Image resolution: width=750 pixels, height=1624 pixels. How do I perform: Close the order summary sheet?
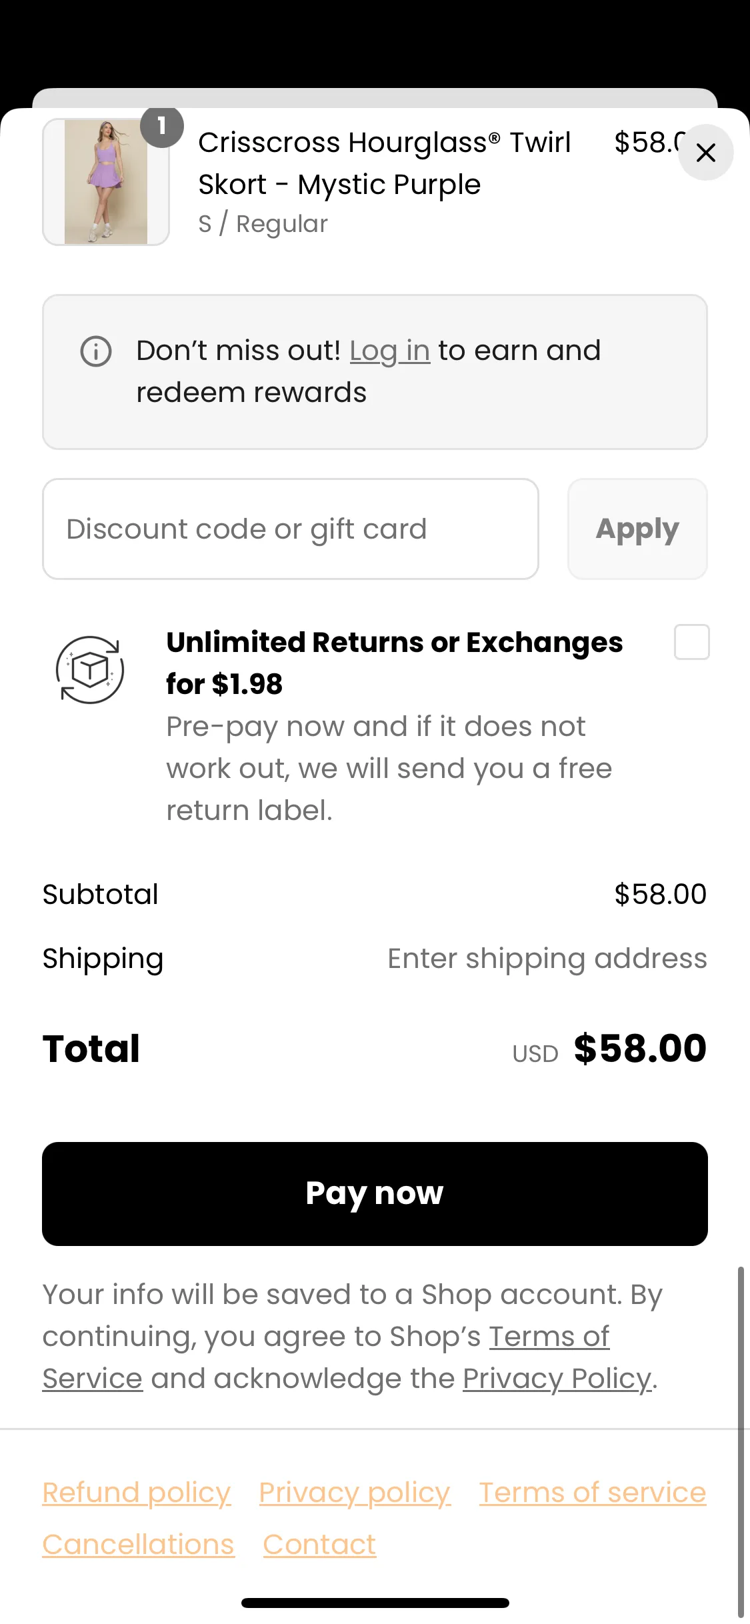coord(705,153)
